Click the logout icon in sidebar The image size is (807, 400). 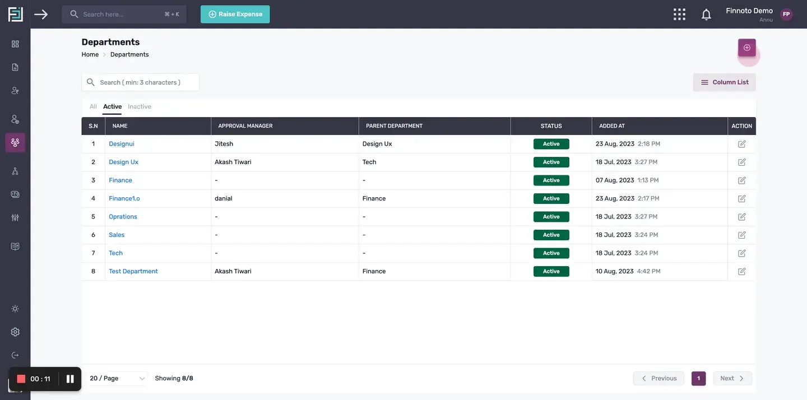click(x=15, y=355)
